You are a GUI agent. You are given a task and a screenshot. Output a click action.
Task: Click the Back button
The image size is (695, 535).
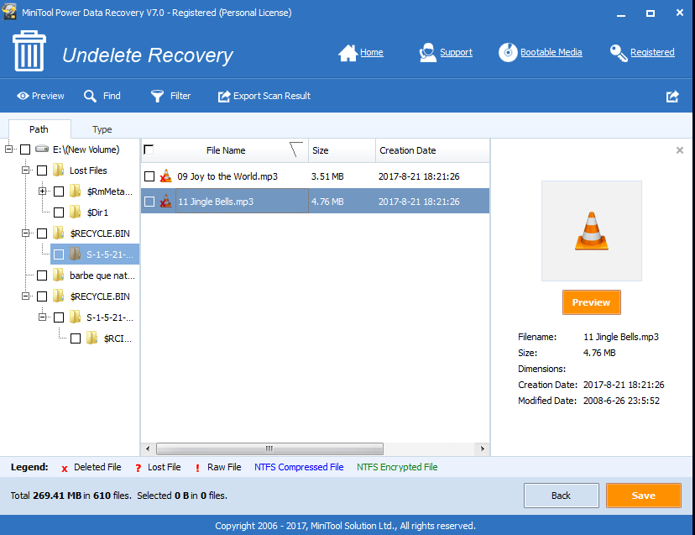click(562, 496)
